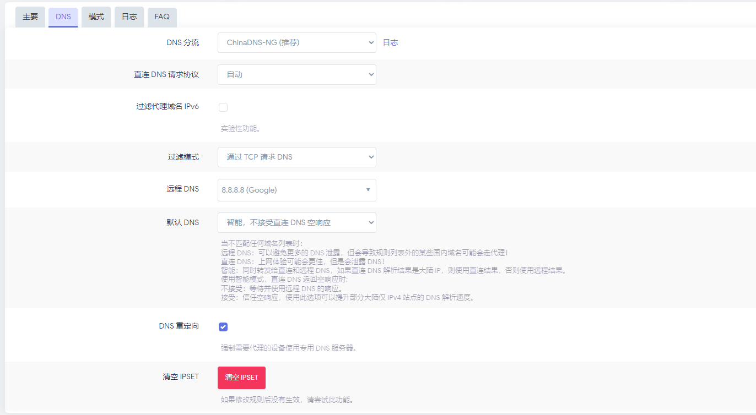Switch to the 日志 tab
Viewport: 756px width, 415px height.
128,17
